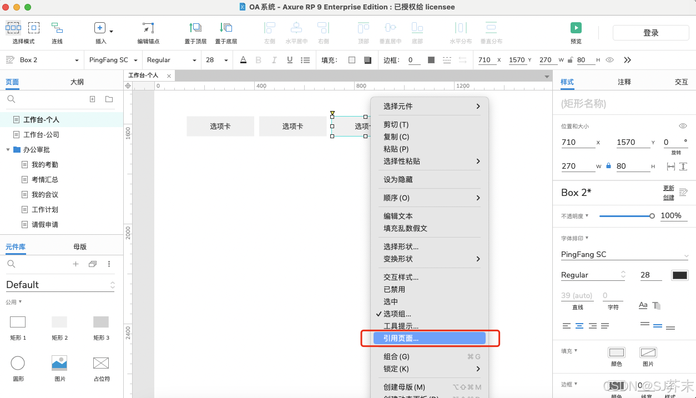This screenshot has width=696, height=398.
Task: Open the 填充 颜色 fill color swatch
Action: click(617, 352)
